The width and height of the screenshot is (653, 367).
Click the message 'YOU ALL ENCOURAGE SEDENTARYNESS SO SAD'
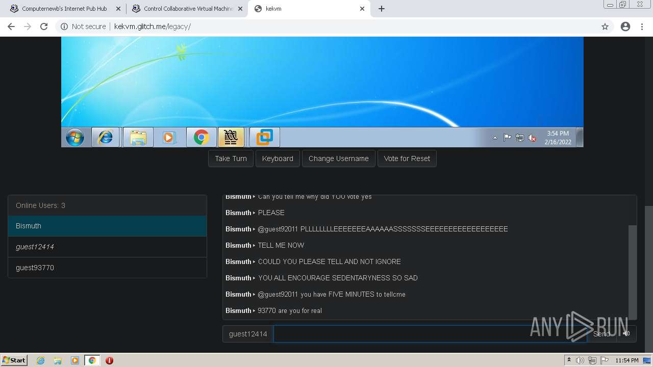[338, 278]
